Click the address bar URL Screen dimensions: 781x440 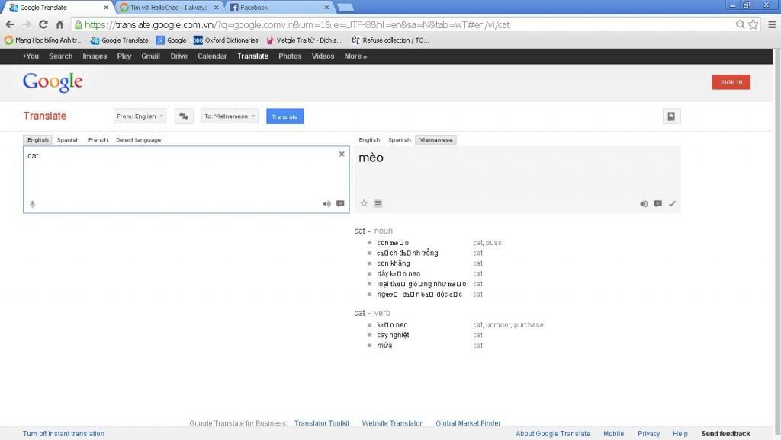(297, 24)
